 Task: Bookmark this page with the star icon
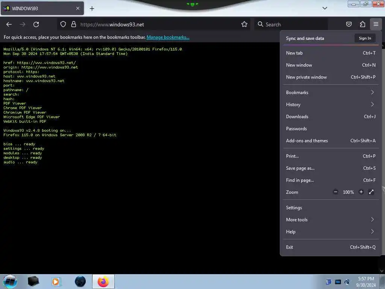[x=244, y=24]
